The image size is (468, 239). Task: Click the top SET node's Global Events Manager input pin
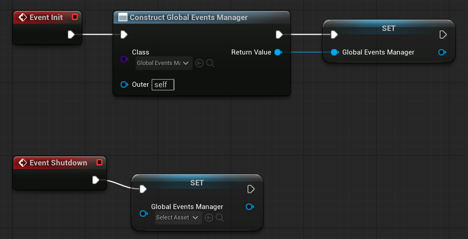click(x=335, y=52)
